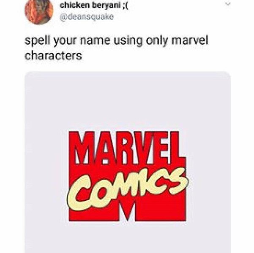The image size is (254, 253).
Task: Expand the tweet options chevron
Action: [x=228, y=5]
